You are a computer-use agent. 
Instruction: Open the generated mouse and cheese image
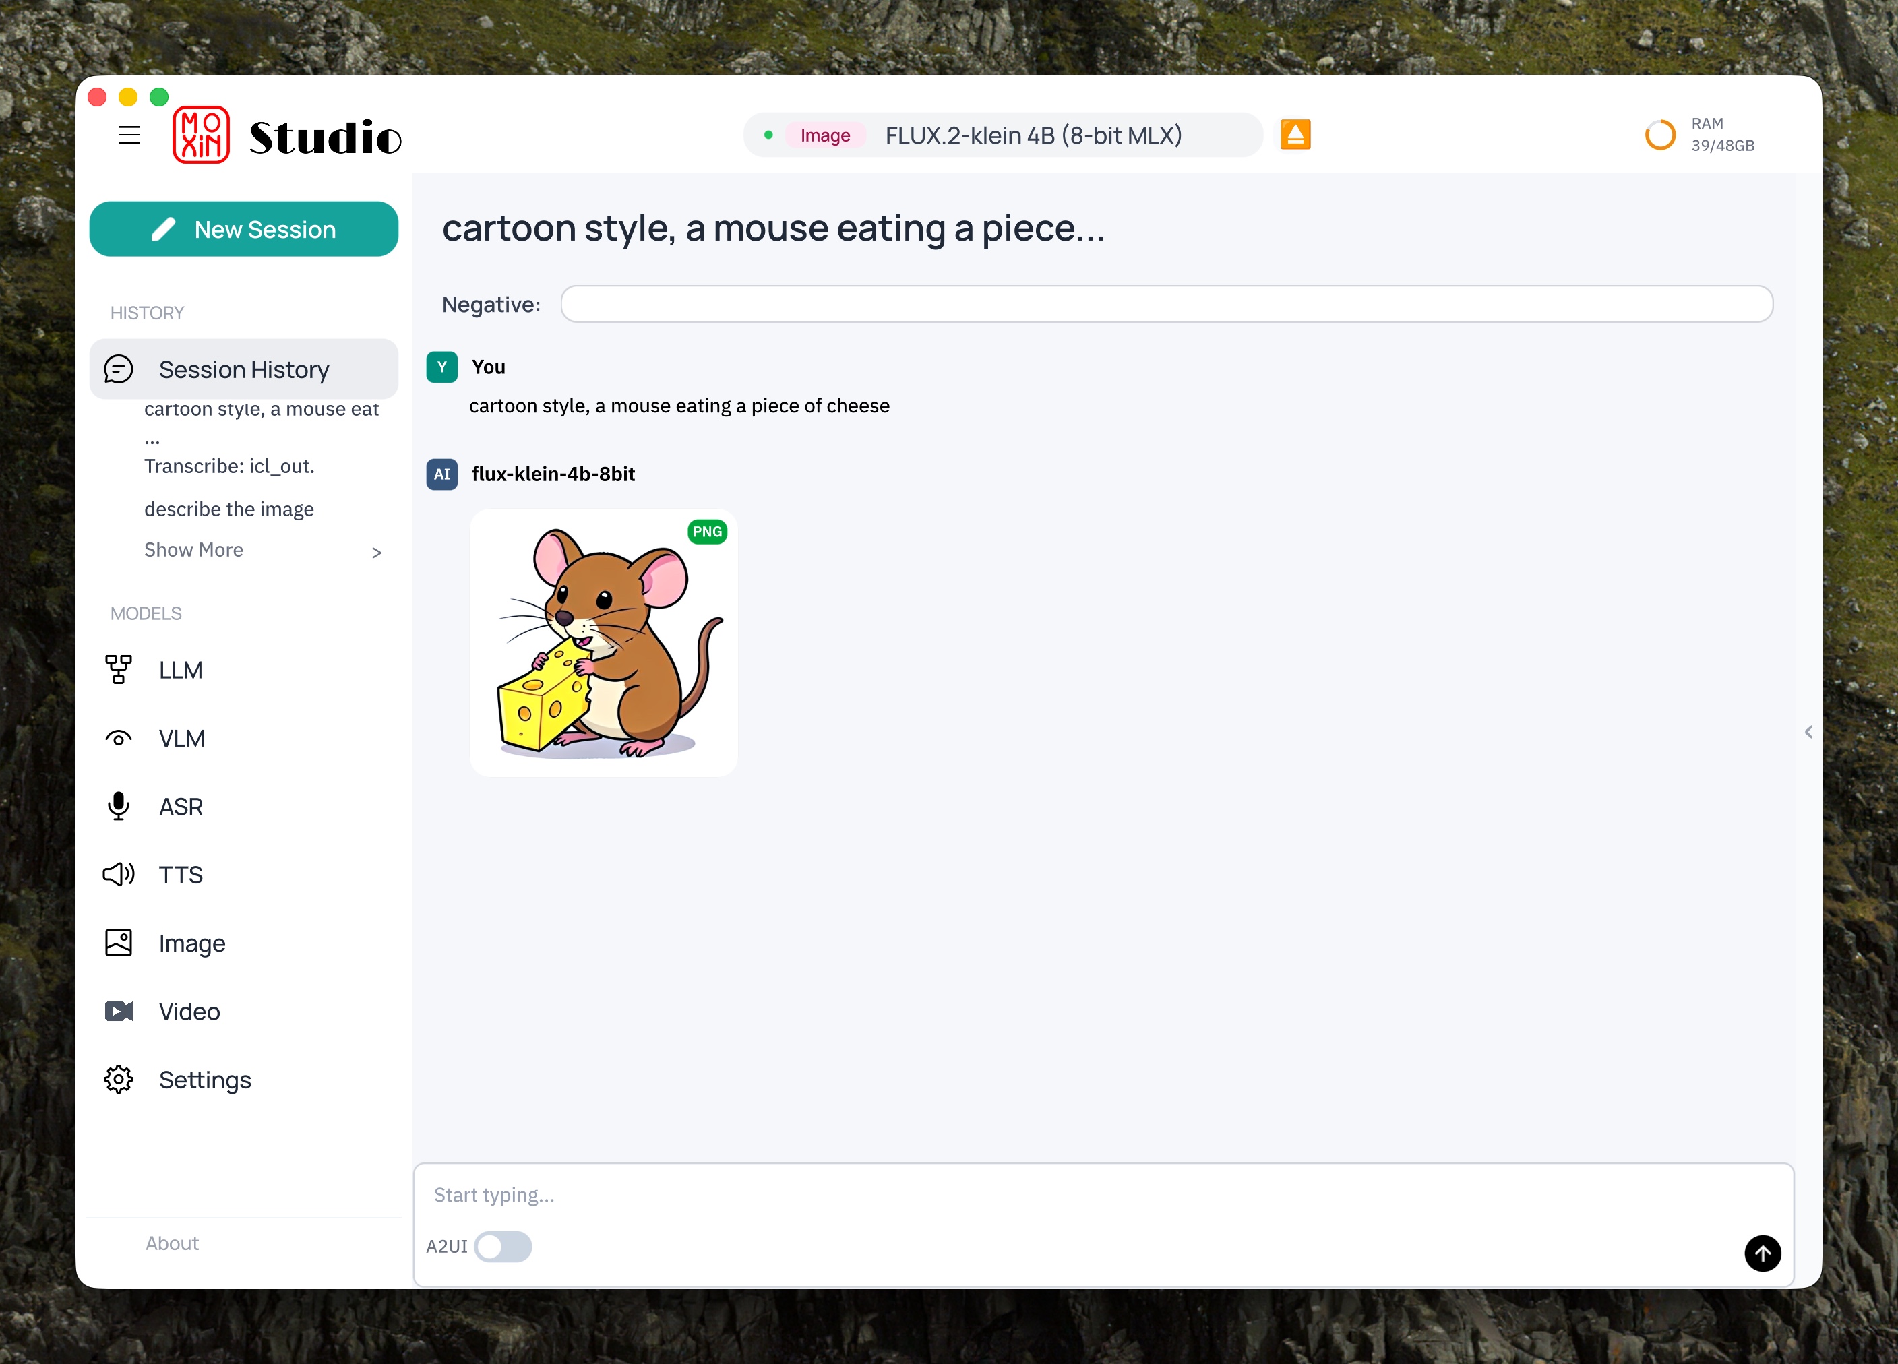603,643
